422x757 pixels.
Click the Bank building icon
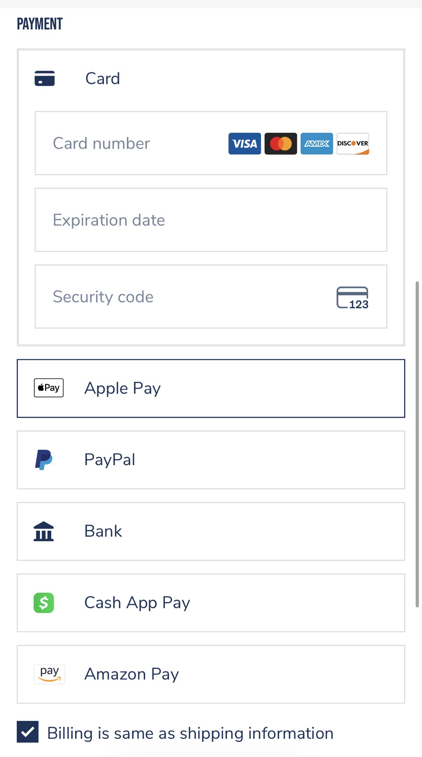44,531
